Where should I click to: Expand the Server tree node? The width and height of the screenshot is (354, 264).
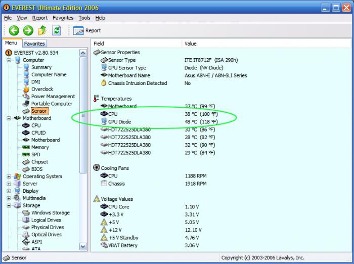pos(9,184)
